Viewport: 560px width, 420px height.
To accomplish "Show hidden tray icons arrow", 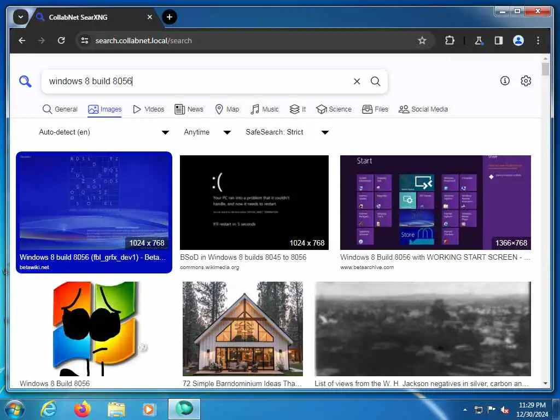I will pos(465,410).
